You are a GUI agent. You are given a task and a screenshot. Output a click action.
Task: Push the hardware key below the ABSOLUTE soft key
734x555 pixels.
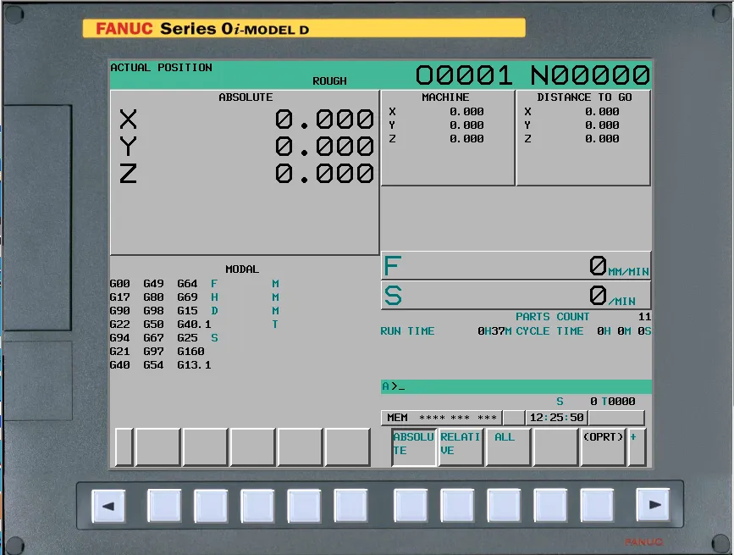(x=411, y=505)
